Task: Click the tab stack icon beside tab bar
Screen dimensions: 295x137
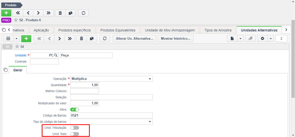Action: (x=4, y=30)
